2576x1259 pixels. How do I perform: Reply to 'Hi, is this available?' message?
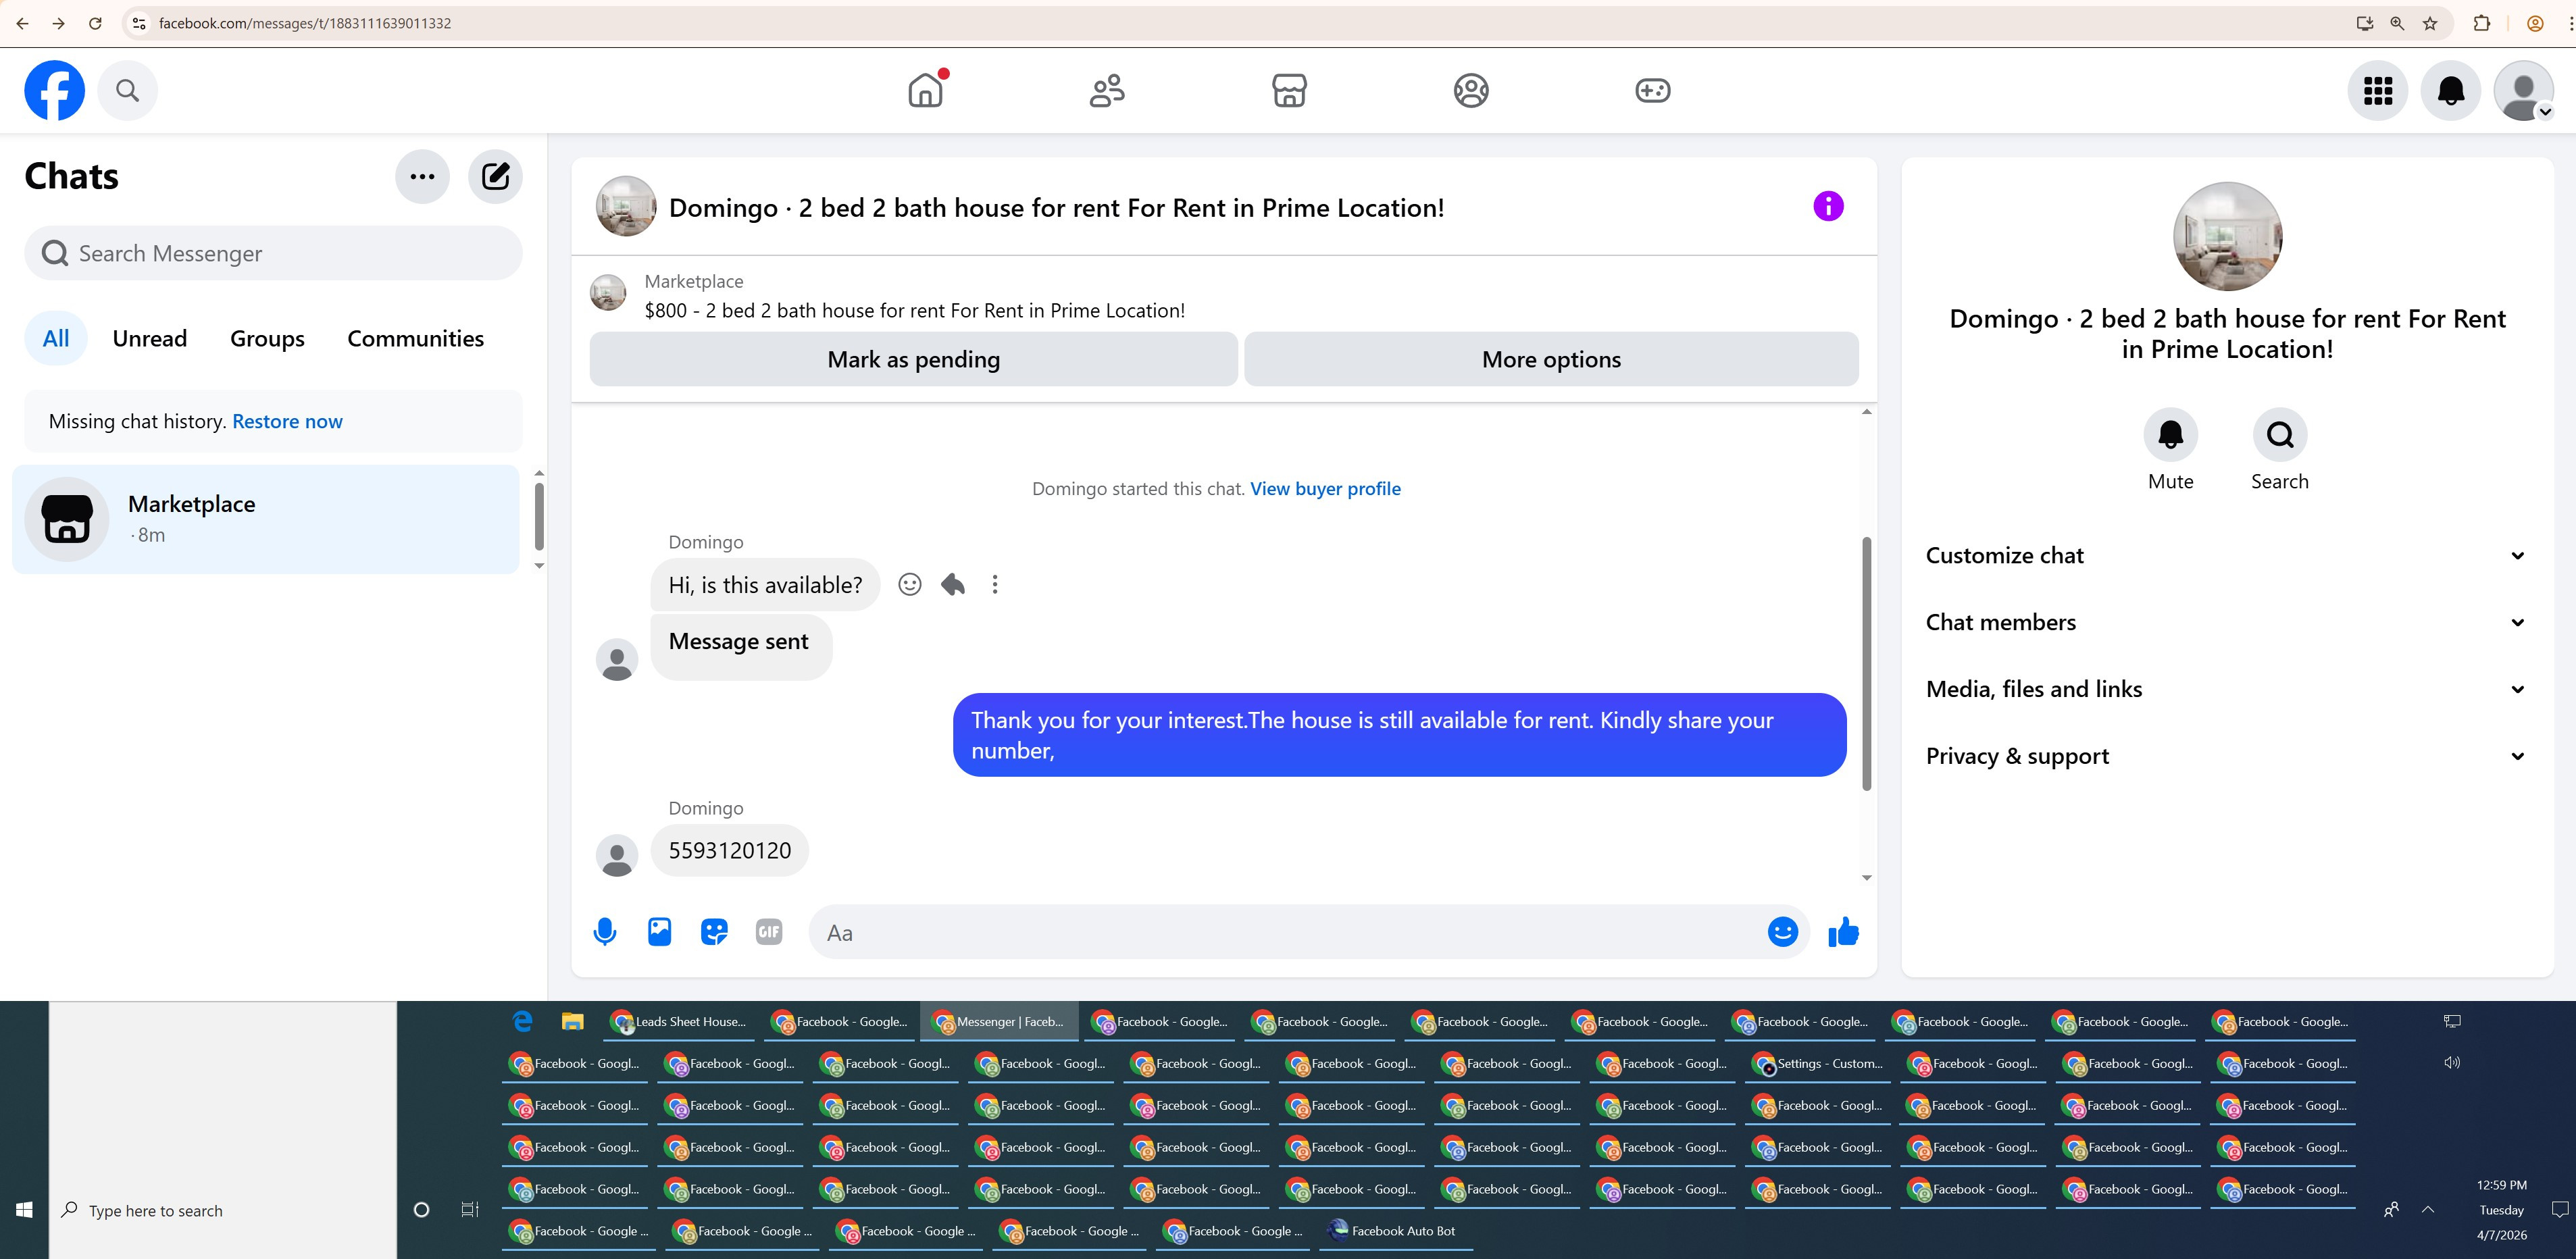[x=953, y=584]
